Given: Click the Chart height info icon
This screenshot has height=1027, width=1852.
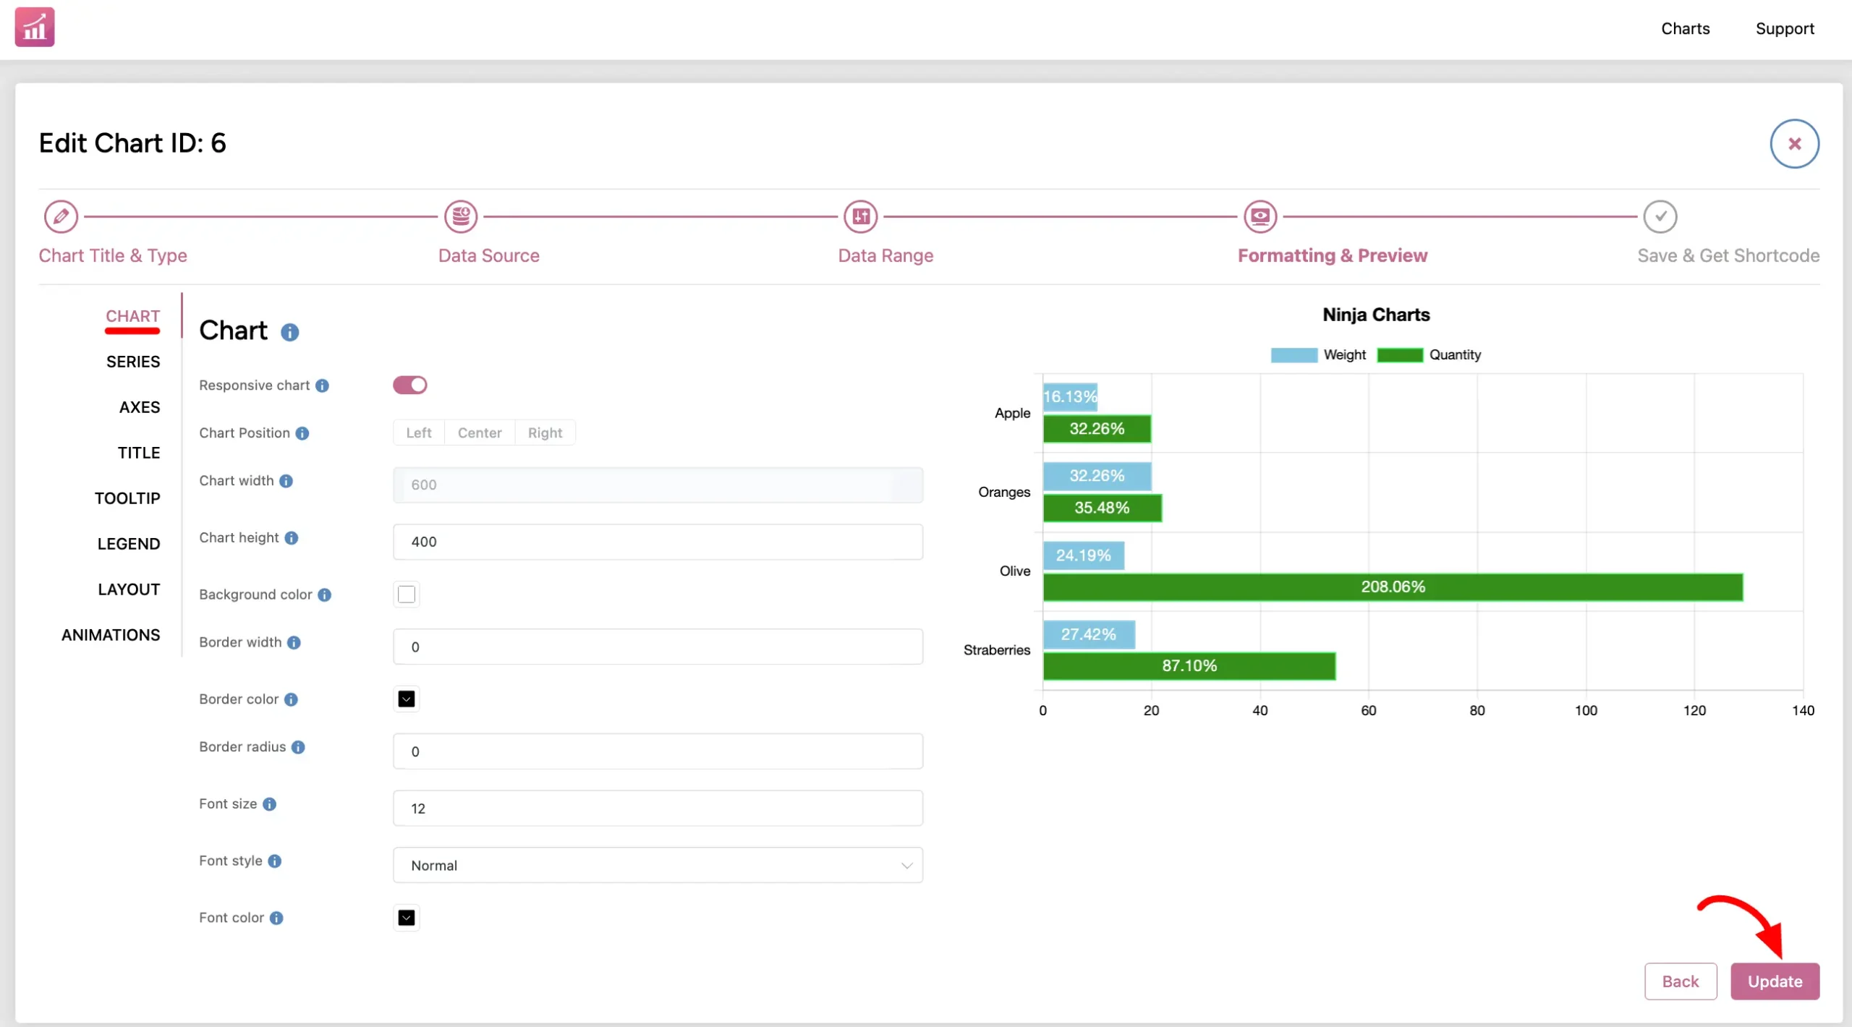Looking at the screenshot, I should pos(292,538).
